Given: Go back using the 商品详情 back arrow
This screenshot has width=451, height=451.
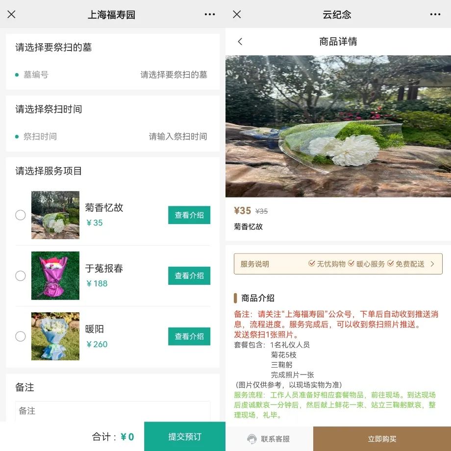Looking at the screenshot, I should click(240, 42).
